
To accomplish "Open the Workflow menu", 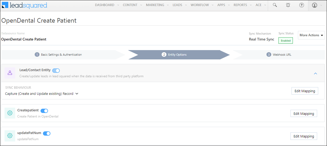I will tap(202, 5).
